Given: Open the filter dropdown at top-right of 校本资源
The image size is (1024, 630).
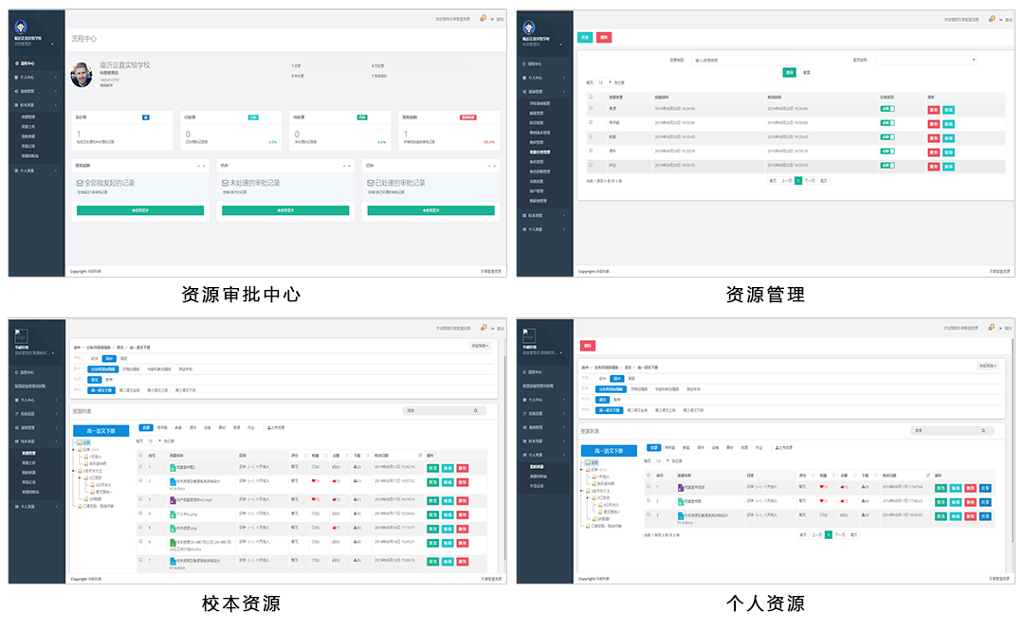Looking at the screenshot, I should [x=480, y=346].
